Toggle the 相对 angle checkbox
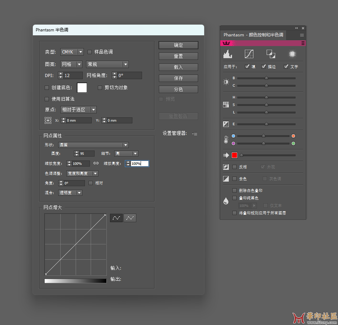 91,183
